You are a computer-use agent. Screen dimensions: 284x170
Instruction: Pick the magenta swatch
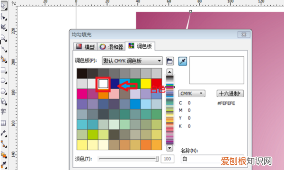pyautogui.click(x=82, y=94)
